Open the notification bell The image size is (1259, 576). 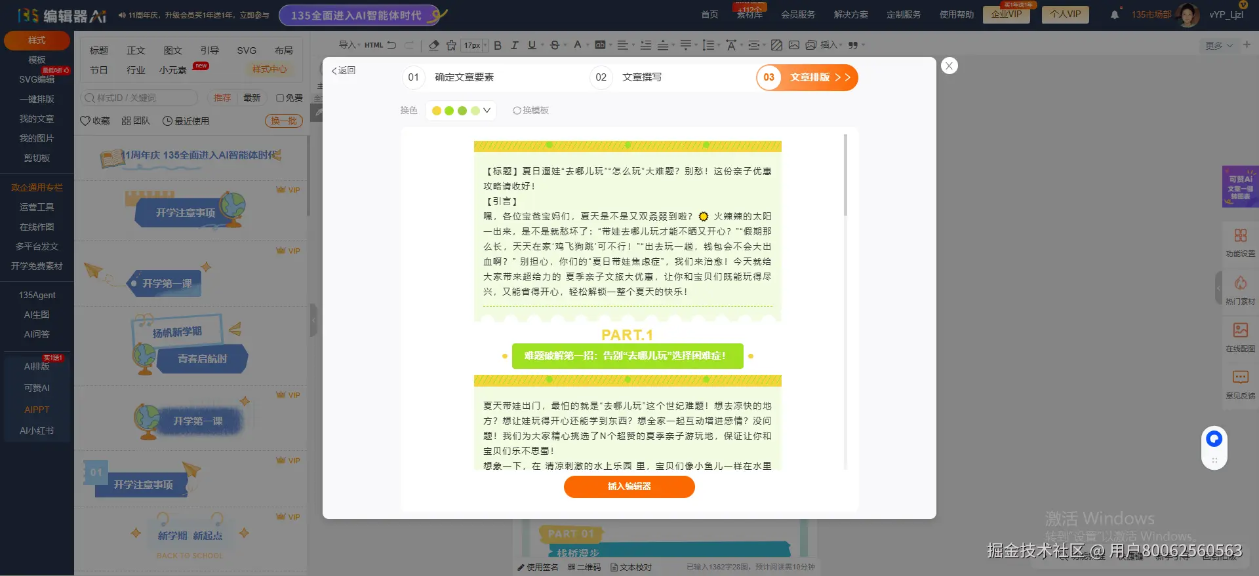click(1115, 14)
